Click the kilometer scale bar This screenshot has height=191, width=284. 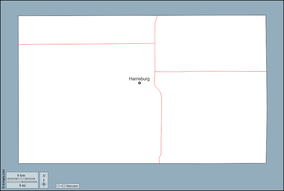point(21,179)
